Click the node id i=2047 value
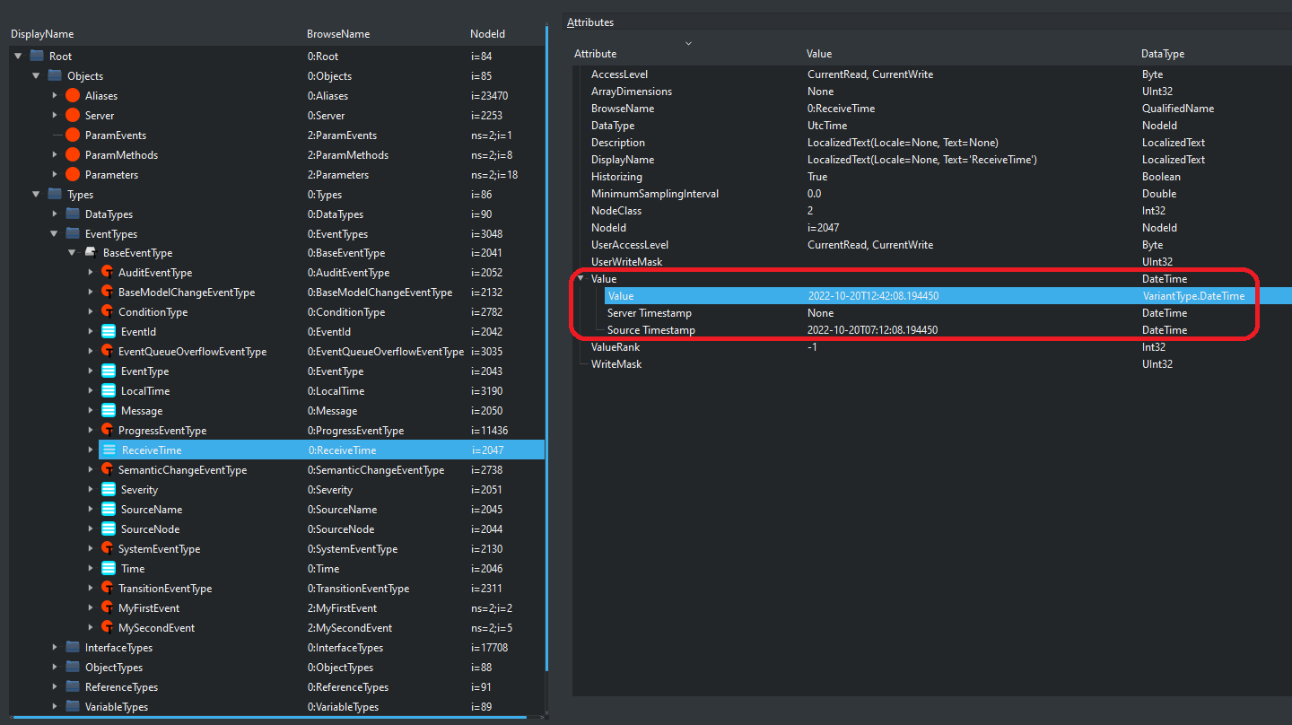Image resolution: width=1292 pixels, height=725 pixels. pos(823,228)
